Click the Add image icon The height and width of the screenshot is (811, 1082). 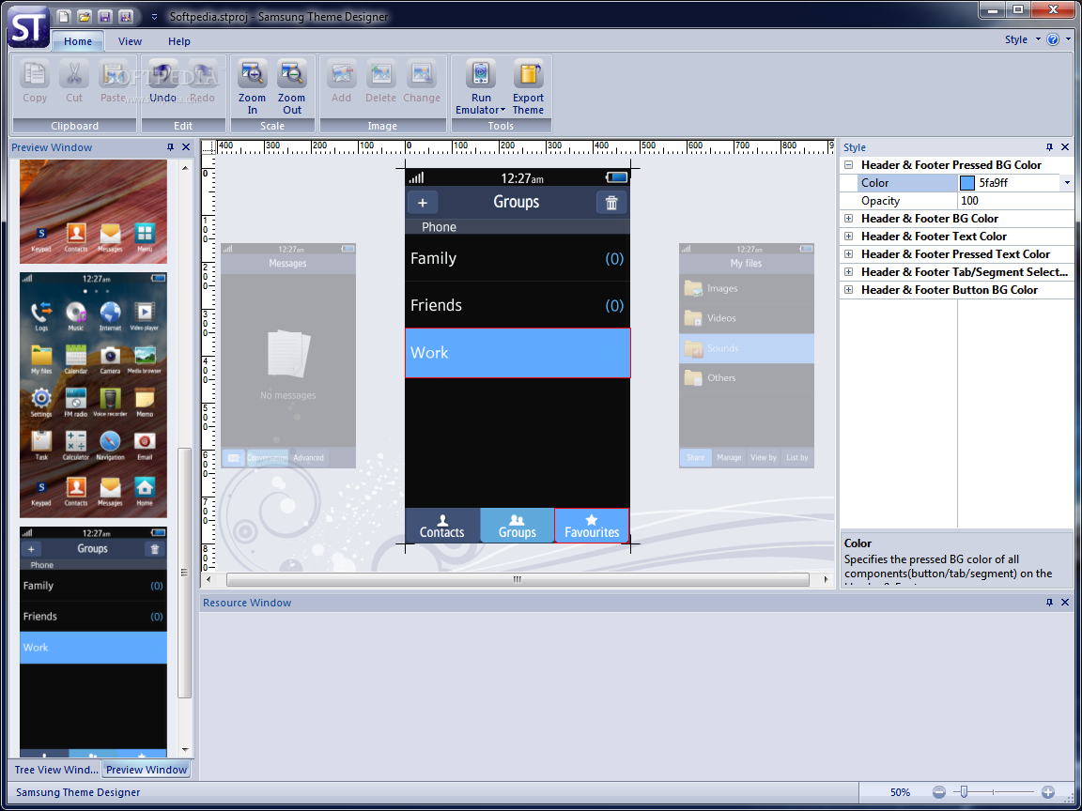point(341,74)
